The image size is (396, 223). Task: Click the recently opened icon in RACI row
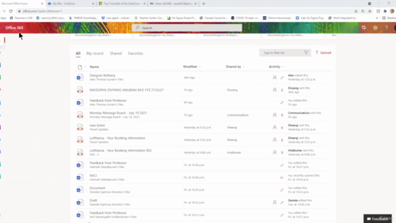282,178
